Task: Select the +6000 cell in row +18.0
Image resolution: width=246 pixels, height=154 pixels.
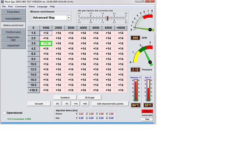Action: click(x=121, y=90)
